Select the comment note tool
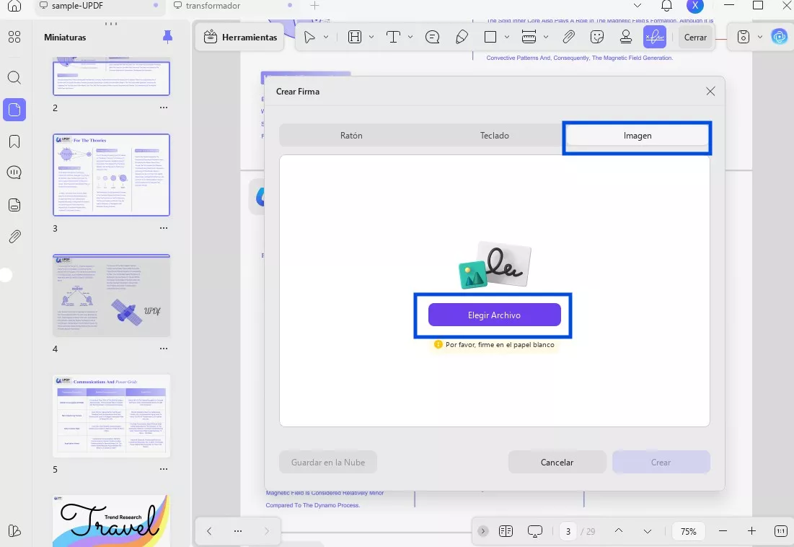The image size is (794, 547). coord(433,37)
